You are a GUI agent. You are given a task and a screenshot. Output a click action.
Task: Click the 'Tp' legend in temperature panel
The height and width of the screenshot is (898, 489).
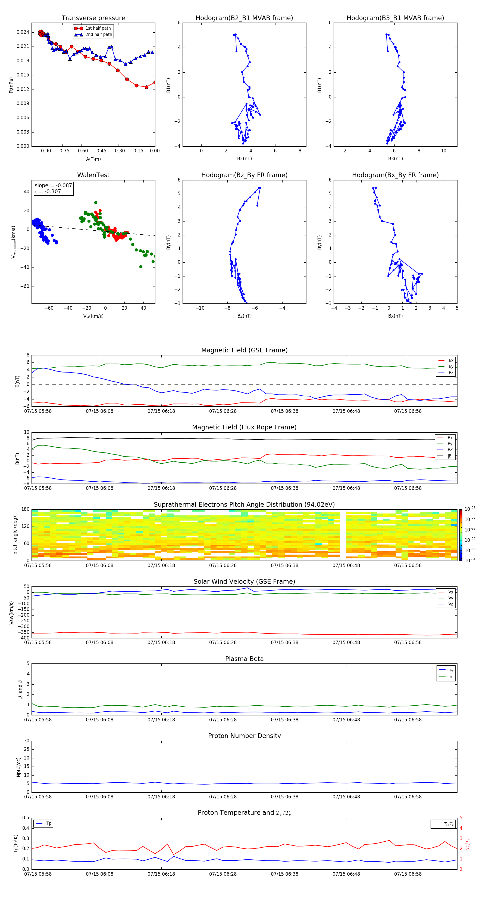pyautogui.click(x=43, y=823)
